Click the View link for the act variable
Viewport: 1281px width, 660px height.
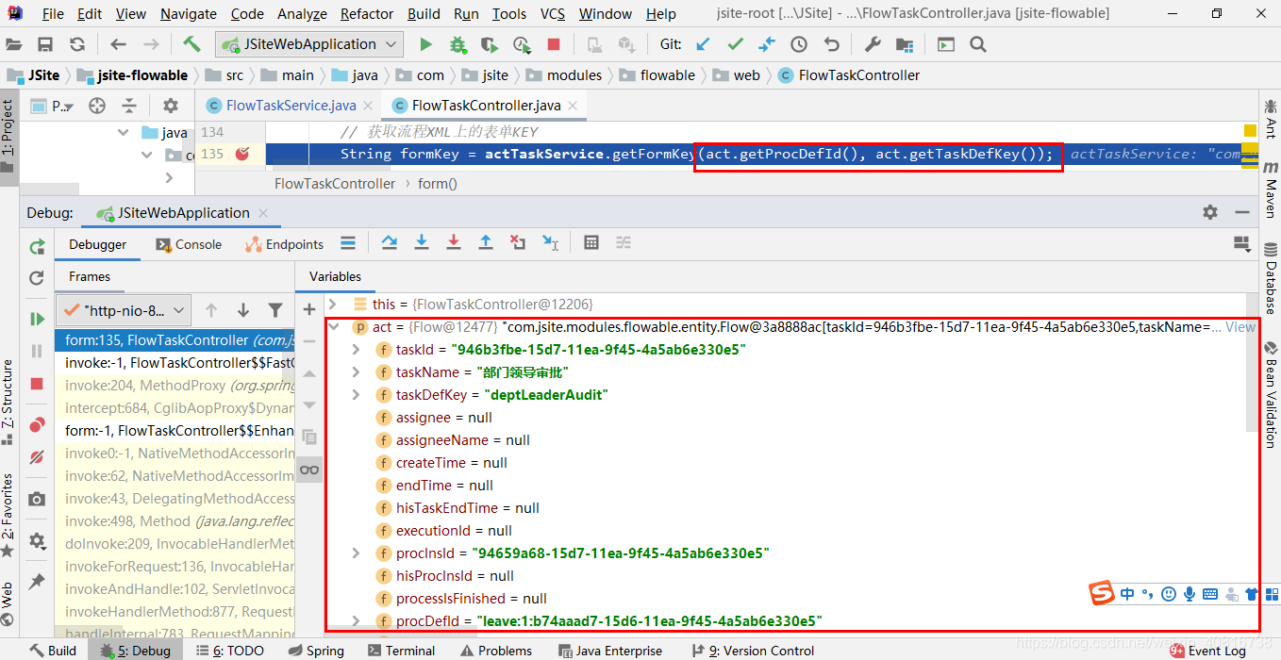pos(1240,327)
